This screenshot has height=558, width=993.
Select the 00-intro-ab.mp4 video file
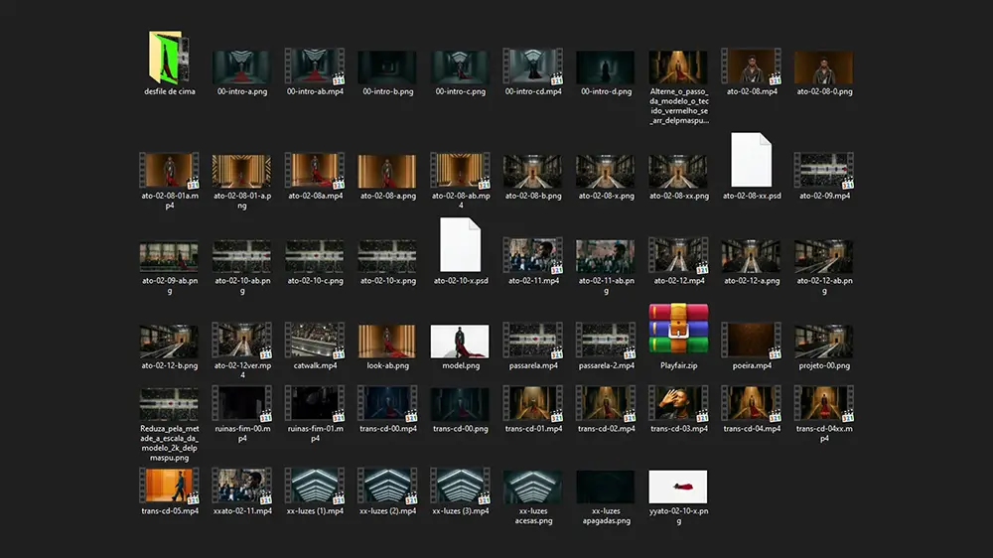(314, 67)
